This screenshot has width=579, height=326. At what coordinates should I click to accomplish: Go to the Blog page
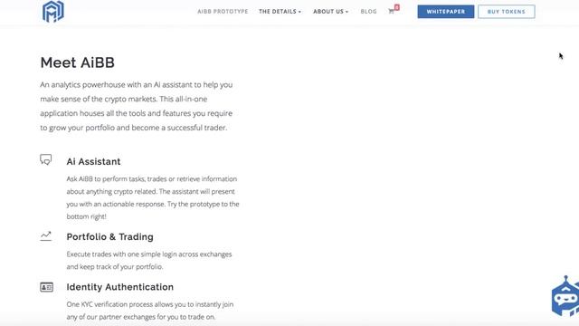(368, 12)
